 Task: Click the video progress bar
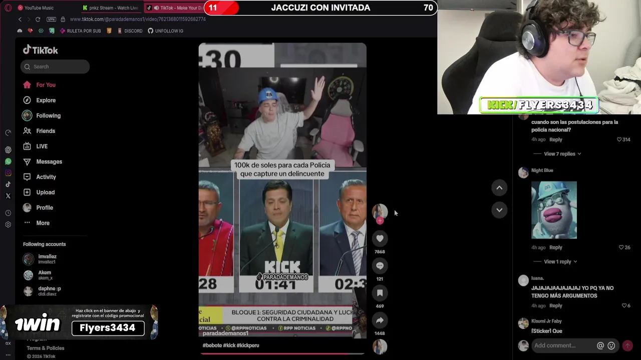[282, 353]
